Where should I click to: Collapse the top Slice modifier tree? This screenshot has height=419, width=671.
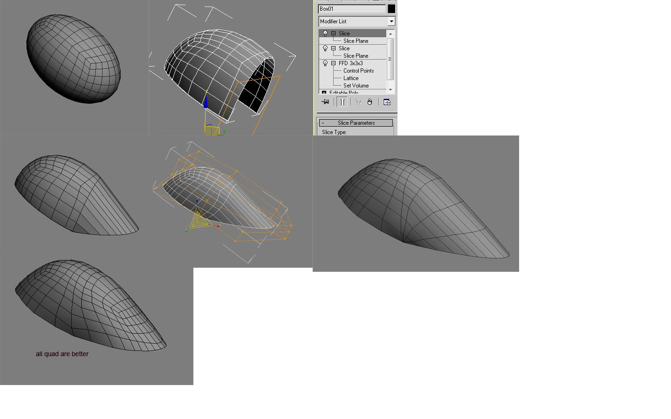tap(333, 34)
